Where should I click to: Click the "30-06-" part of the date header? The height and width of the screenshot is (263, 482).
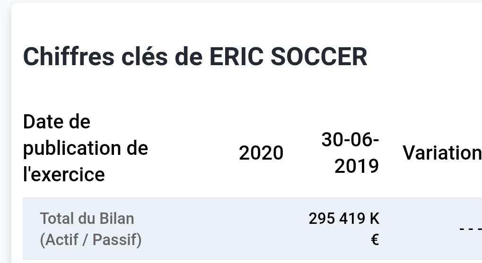(x=350, y=140)
